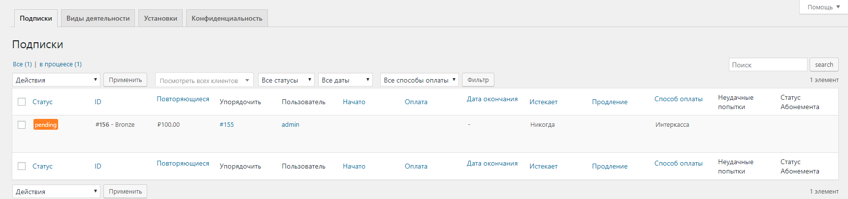848x199 pixels.
Task: Toggle the select-all checkbox in table footer
Action: (x=22, y=166)
